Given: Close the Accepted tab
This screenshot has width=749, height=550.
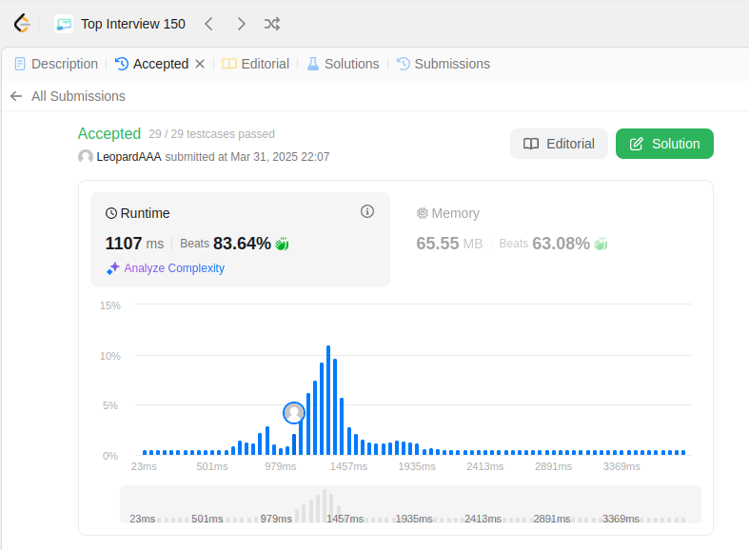Looking at the screenshot, I should pos(200,64).
